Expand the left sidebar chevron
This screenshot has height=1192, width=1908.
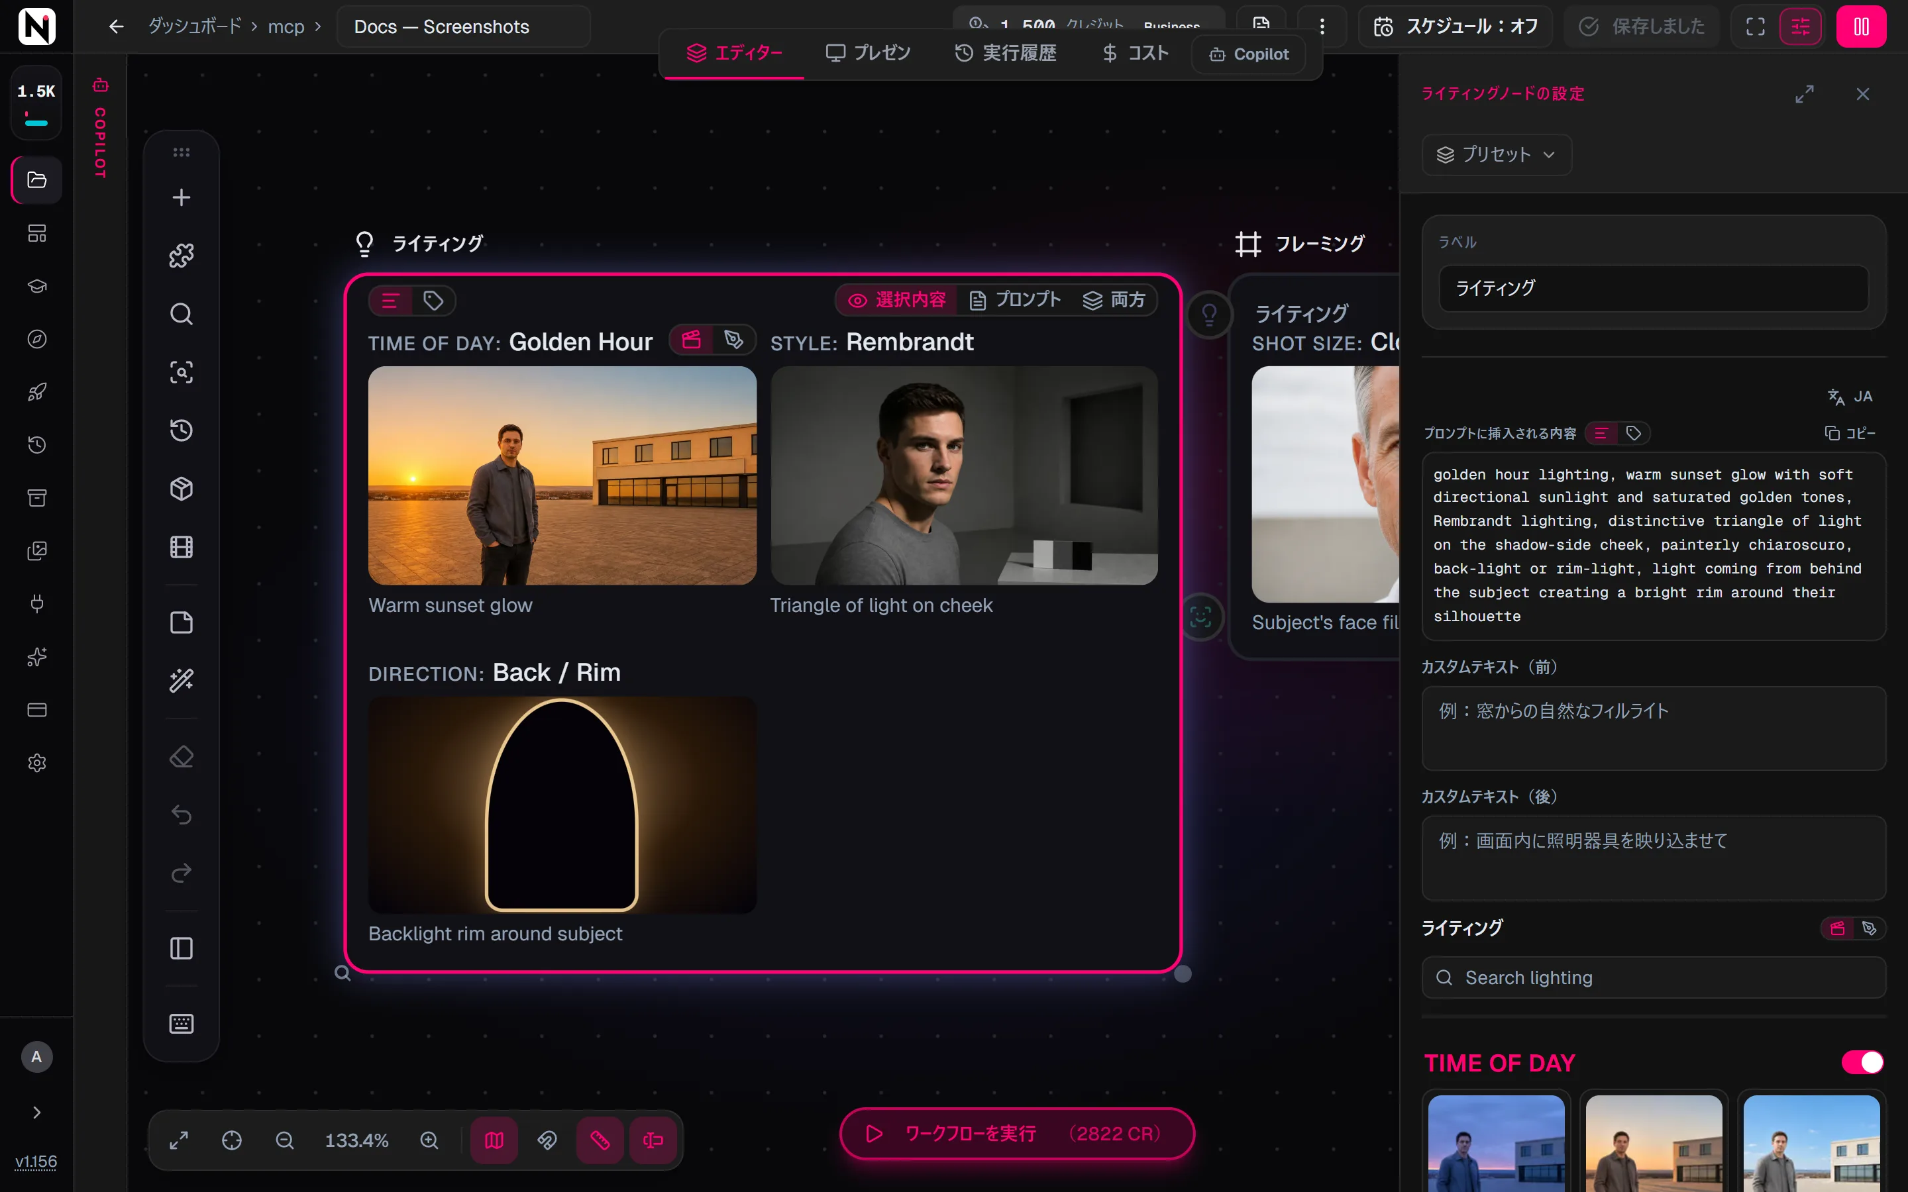[36, 1112]
